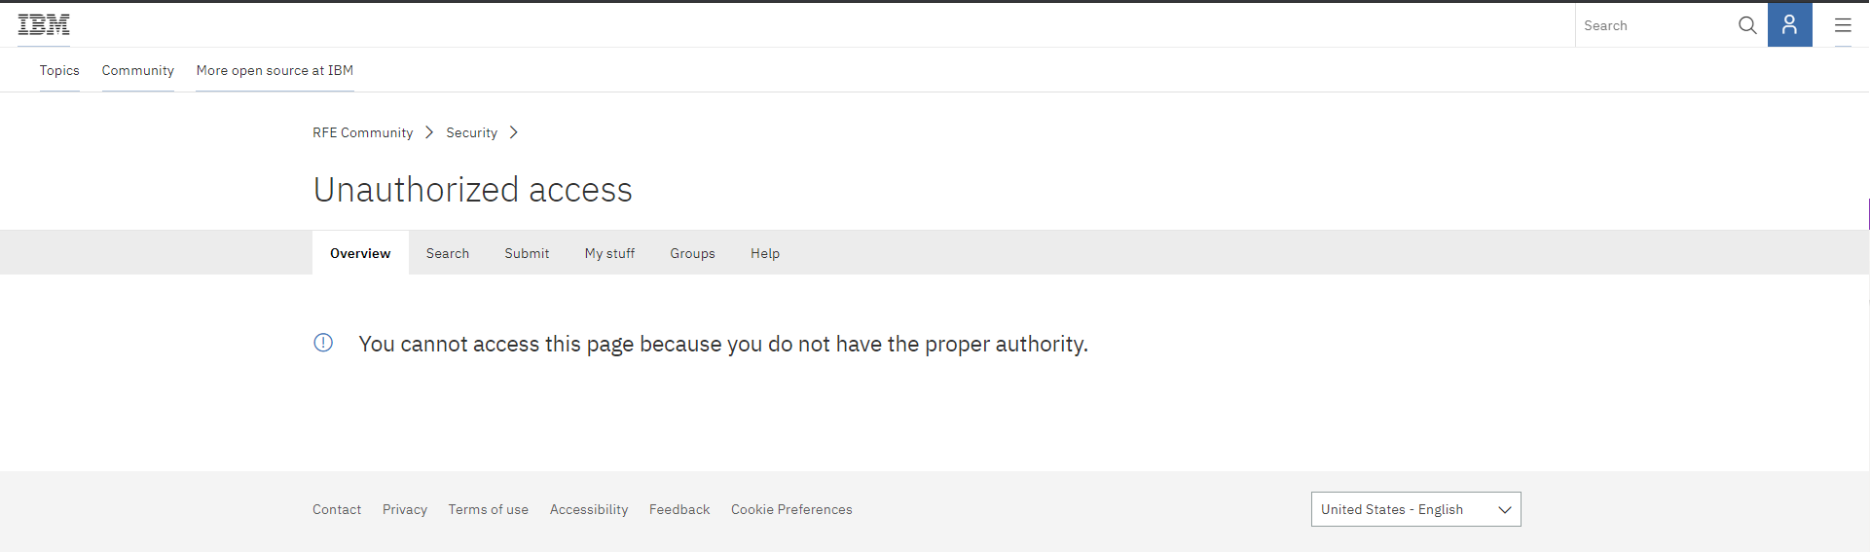Click the info icon beside the message
Viewport: 1870px width, 552px height.
[323, 343]
